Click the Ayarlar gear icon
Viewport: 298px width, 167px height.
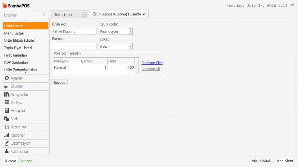7,78
